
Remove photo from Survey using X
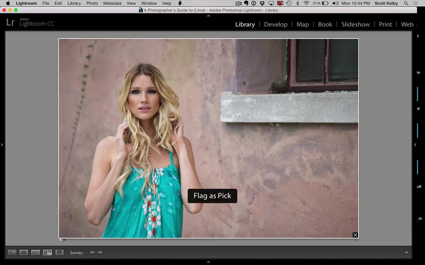355,235
